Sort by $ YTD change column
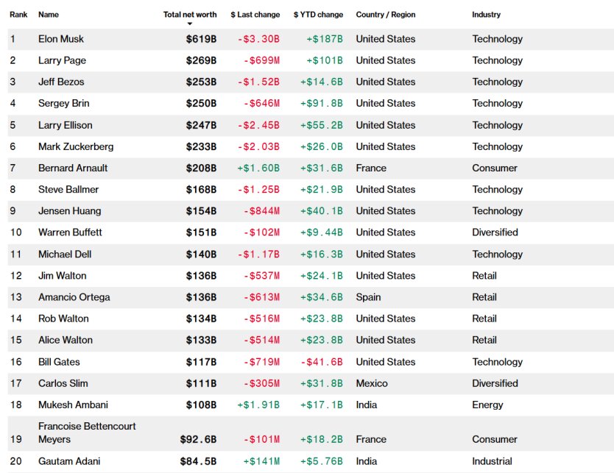614x473 pixels. tap(318, 14)
